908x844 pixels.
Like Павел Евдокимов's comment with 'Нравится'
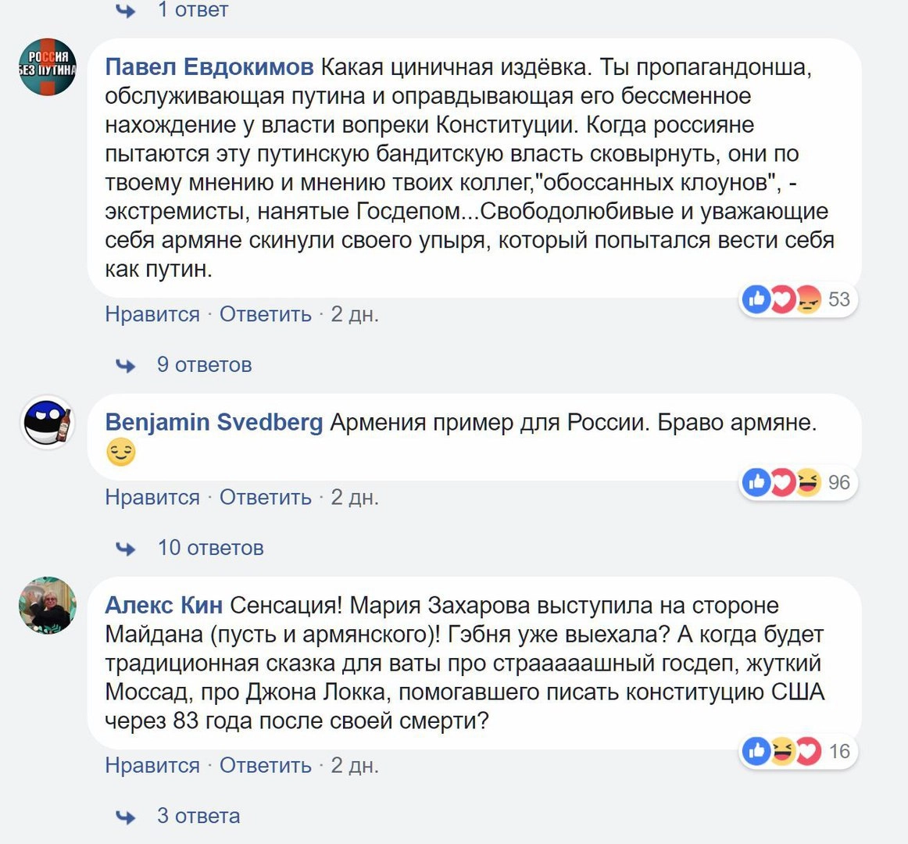[x=152, y=314]
